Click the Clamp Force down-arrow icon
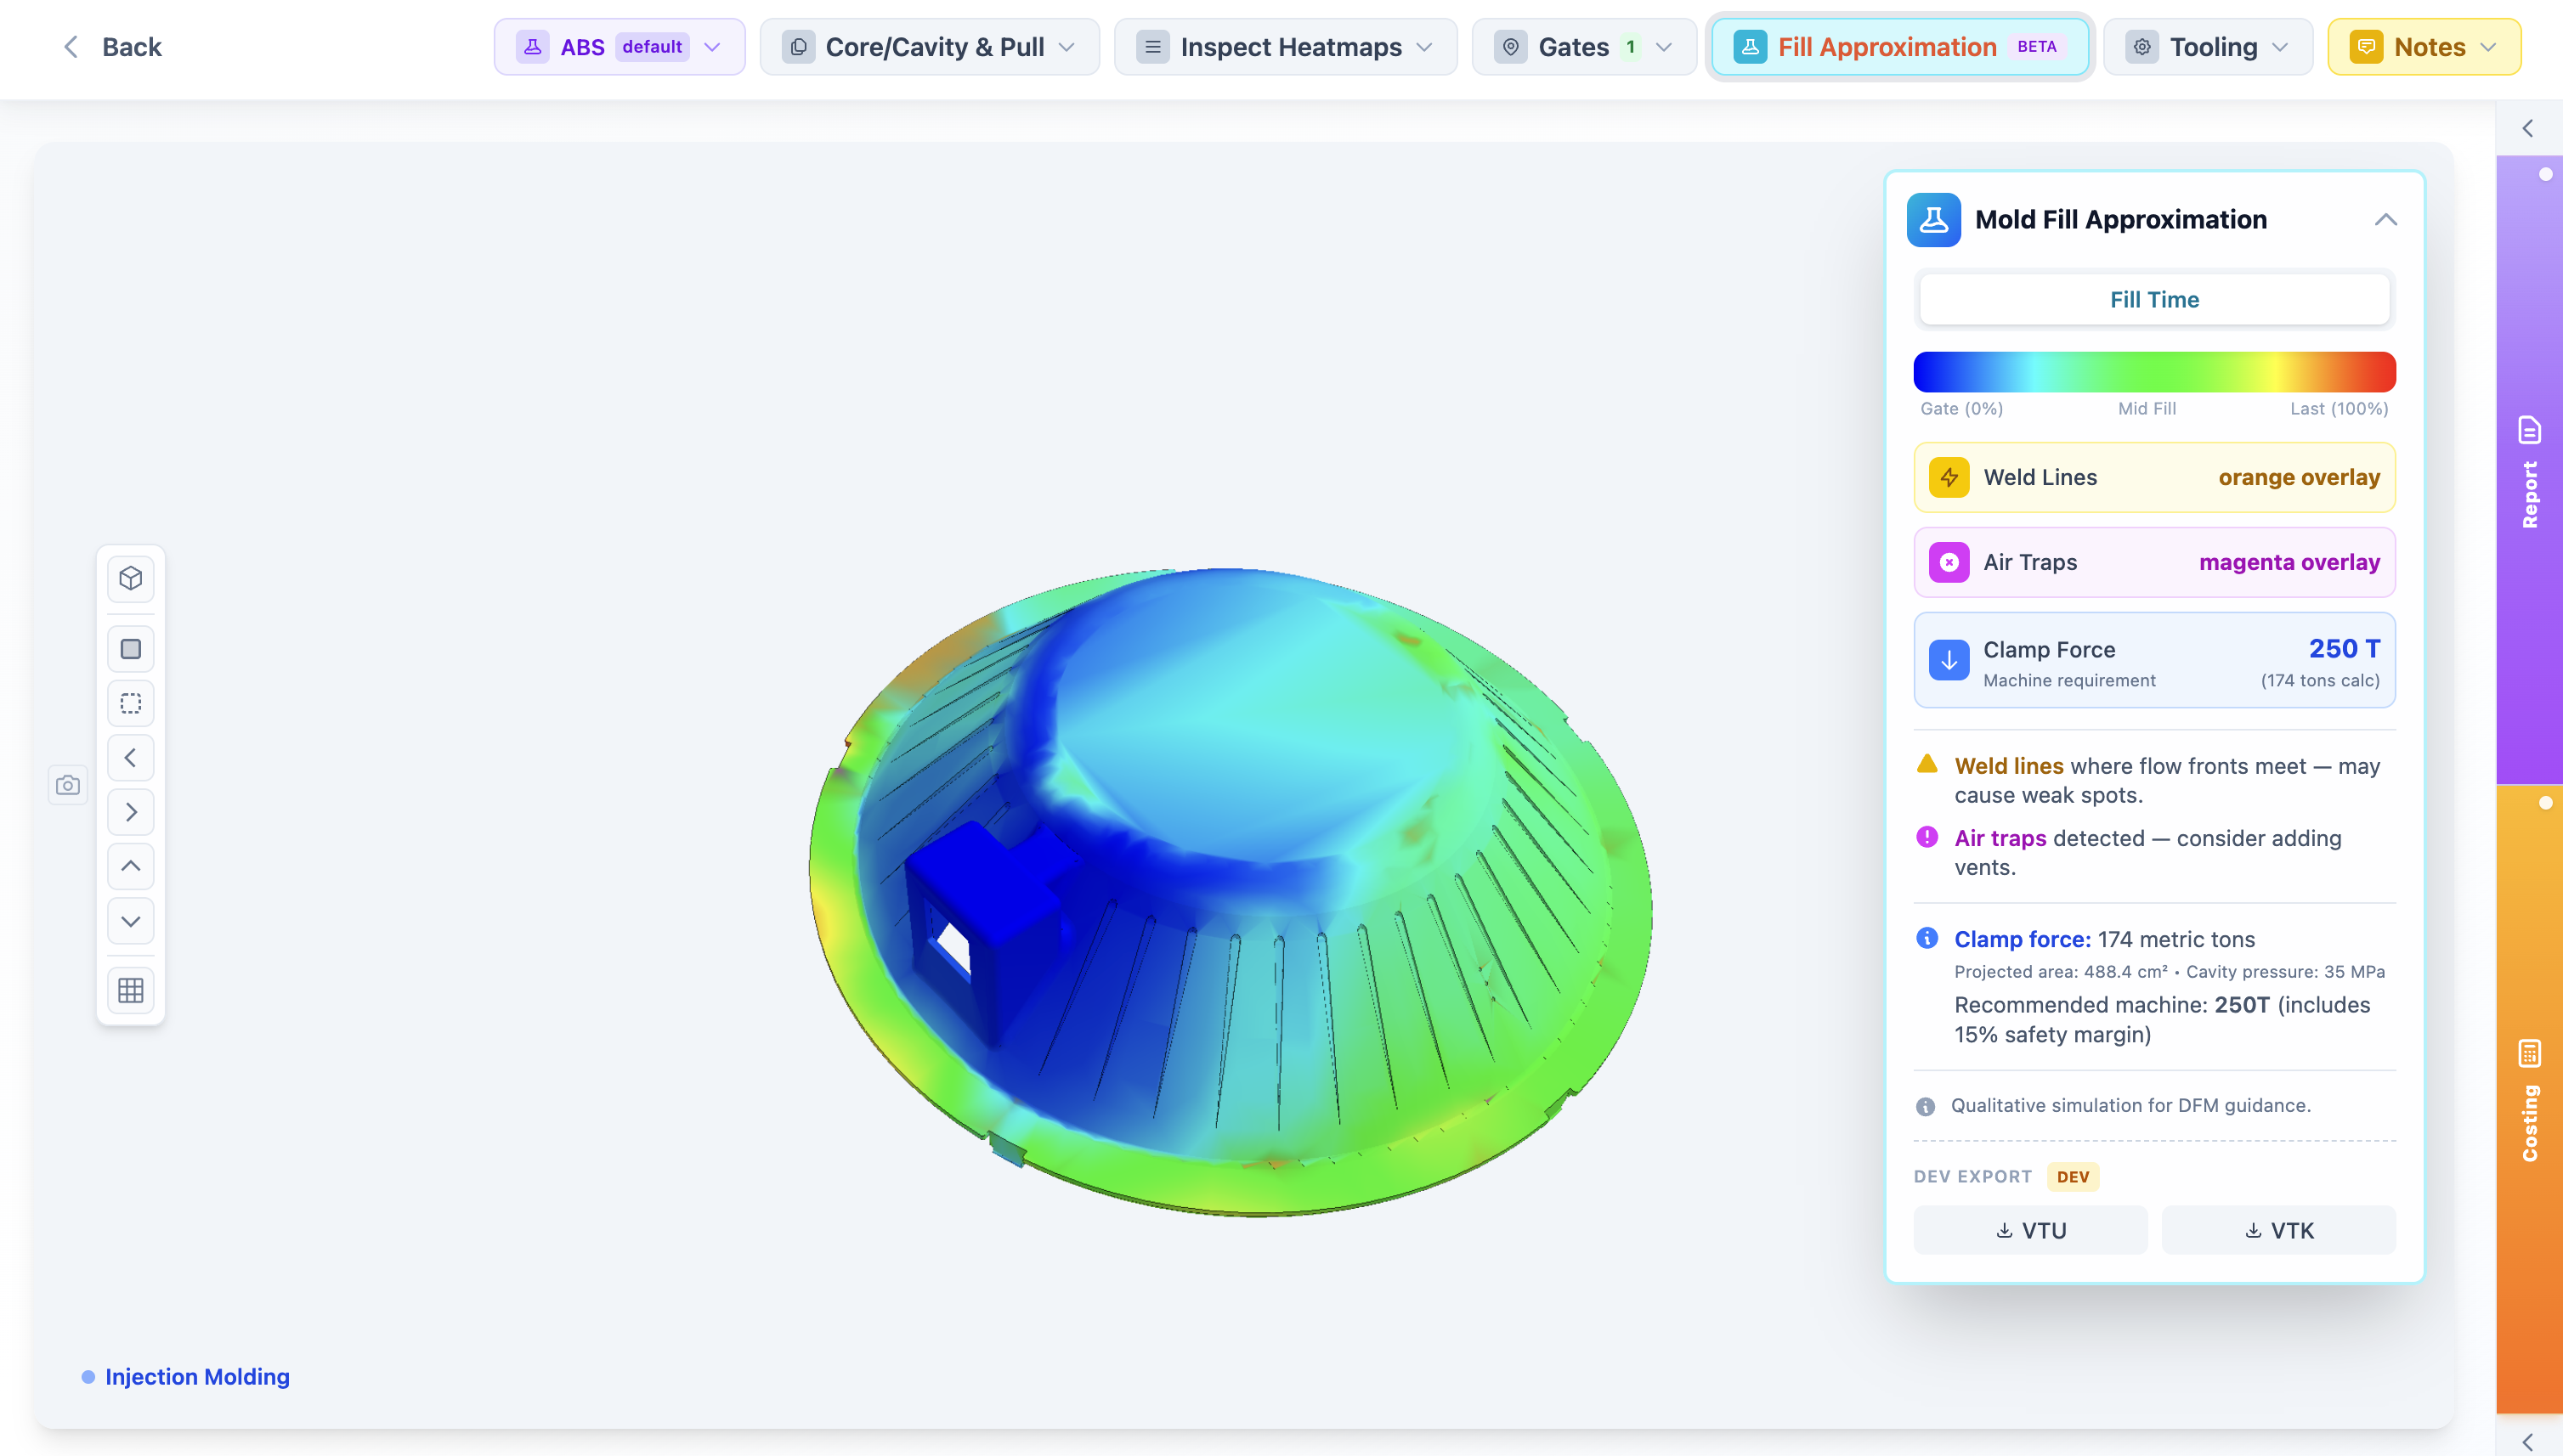The height and width of the screenshot is (1456, 2563). 1948,659
